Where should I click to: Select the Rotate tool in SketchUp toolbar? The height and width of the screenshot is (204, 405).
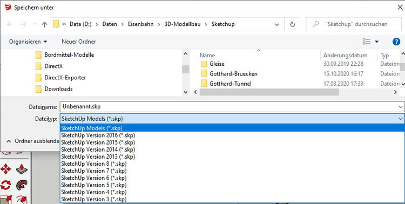[6, 185]
